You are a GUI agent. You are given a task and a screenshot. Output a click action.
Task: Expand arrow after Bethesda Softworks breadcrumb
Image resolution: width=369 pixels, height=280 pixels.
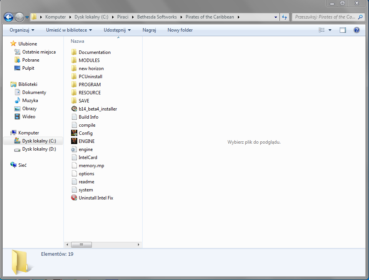(181, 17)
